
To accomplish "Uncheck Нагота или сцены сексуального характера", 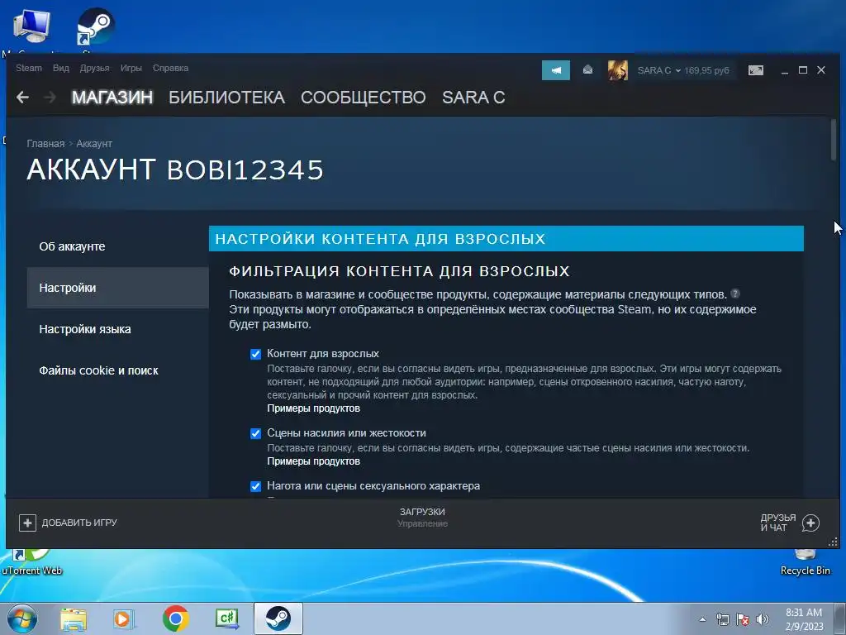I will (x=256, y=486).
